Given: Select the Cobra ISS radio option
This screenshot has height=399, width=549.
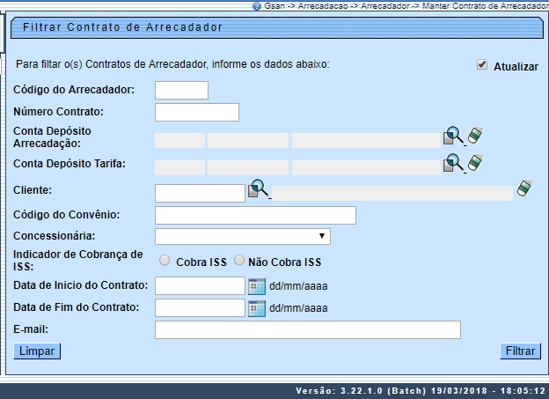Looking at the screenshot, I should tap(165, 261).
